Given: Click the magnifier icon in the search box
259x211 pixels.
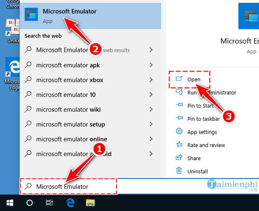Looking at the screenshot, I should 28,186.
